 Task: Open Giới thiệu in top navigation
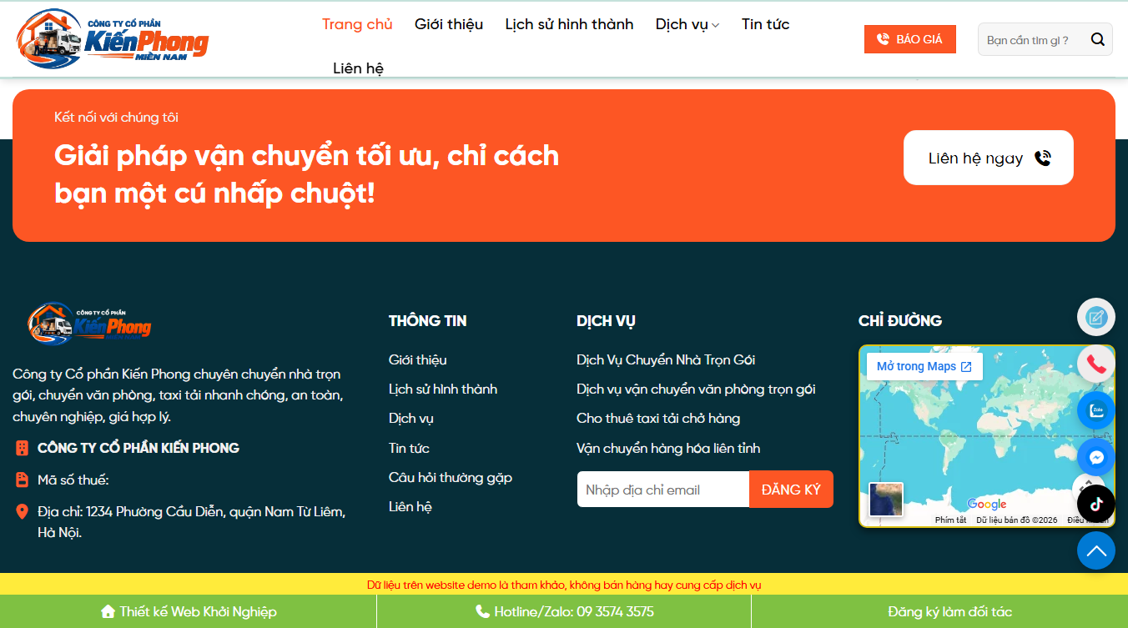[449, 24]
